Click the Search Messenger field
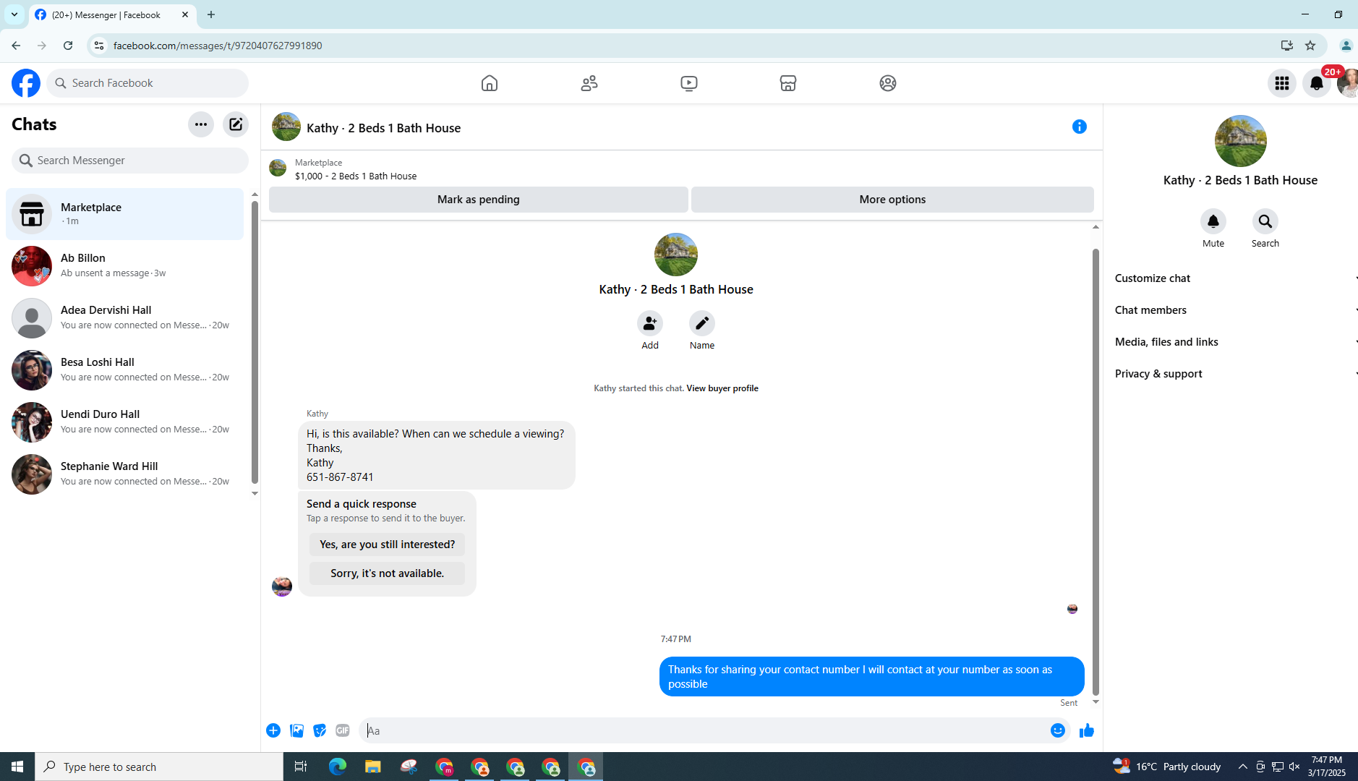The height and width of the screenshot is (781, 1358). (x=130, y=161)
